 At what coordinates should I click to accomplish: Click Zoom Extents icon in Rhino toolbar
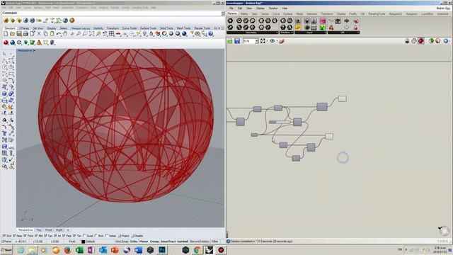pos(91,34)
